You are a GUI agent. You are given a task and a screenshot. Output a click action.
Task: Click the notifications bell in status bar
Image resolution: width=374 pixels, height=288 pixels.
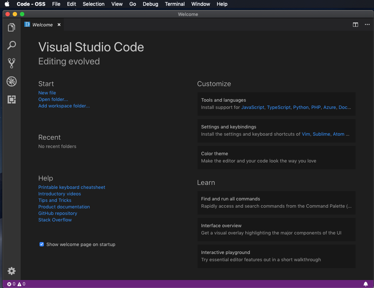(366, 284)
